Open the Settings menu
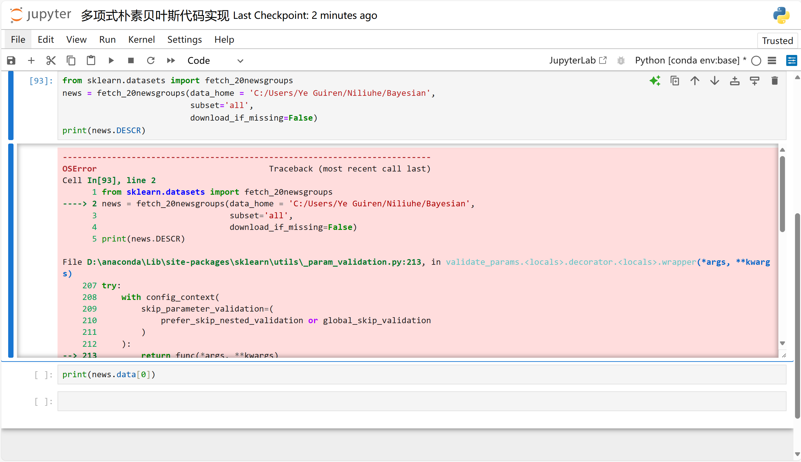Viewport: 801px width, 462px height. pyautogui.click(x=184, y=39)
